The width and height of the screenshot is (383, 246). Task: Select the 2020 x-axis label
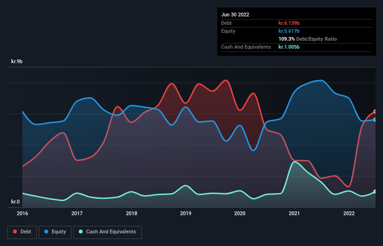(x=240, y=213)
